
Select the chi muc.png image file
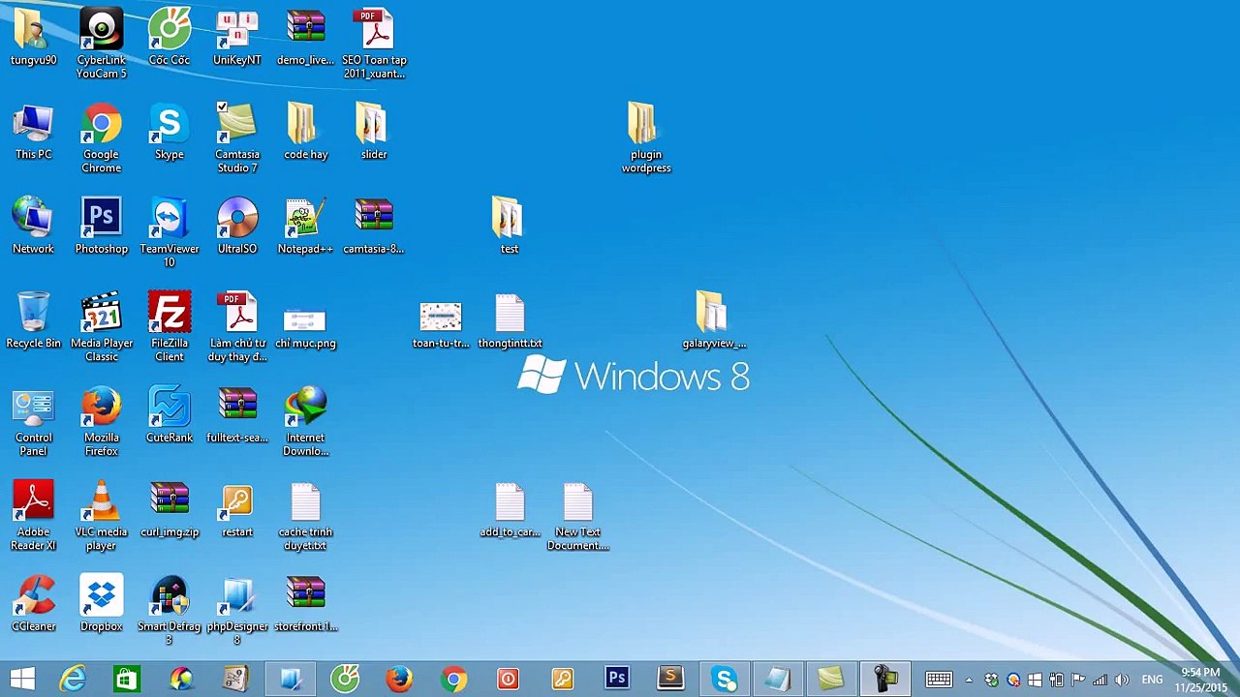tap(305, 326)
